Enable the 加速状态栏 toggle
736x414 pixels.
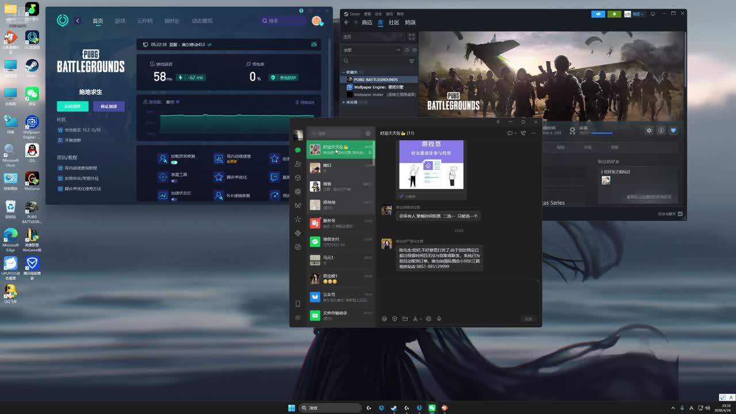point(174,200)
